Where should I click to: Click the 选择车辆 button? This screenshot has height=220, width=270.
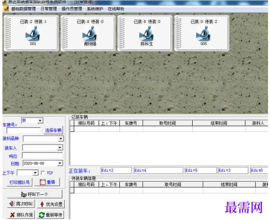53,130
